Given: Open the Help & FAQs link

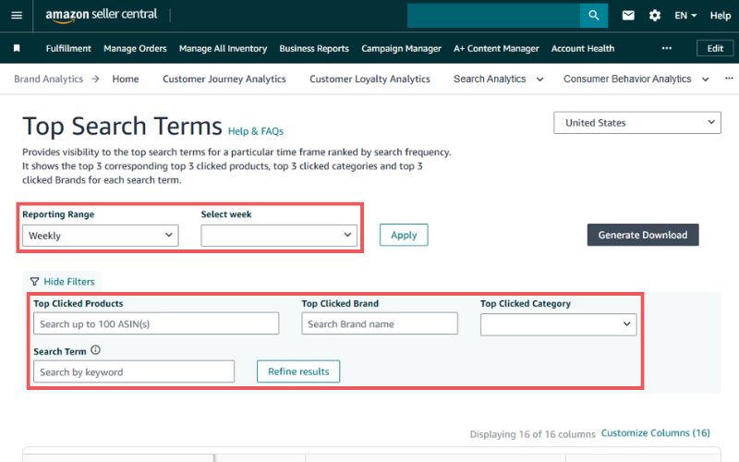Looking at the screenshot, I should 256,131.
